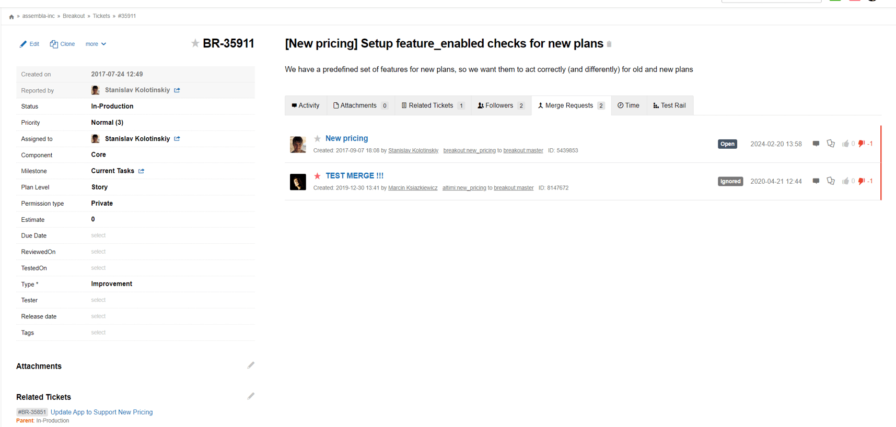The image size is (896, 427).
Task: Toggle star on New pricing merge request
Action: pos(317,139)
